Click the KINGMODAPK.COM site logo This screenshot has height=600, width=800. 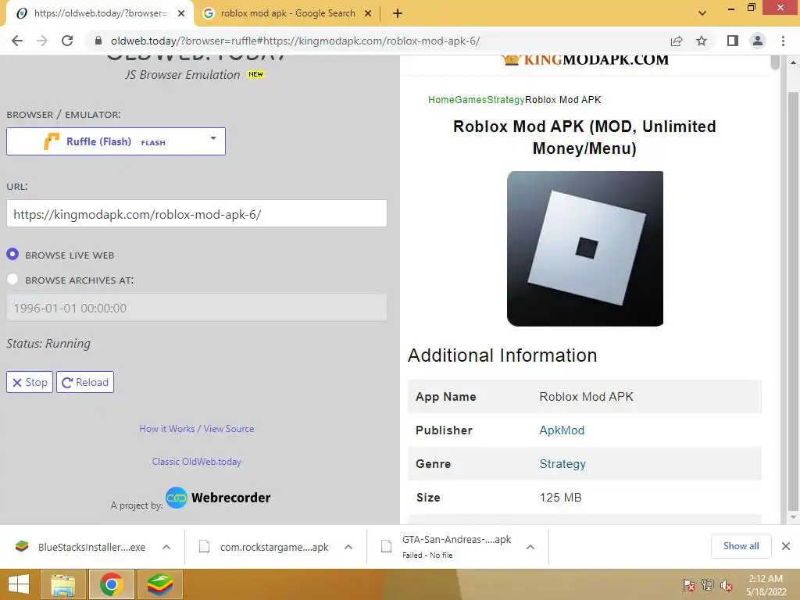click(585, 59)
